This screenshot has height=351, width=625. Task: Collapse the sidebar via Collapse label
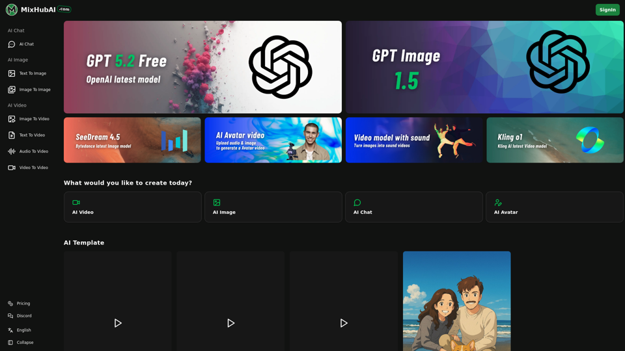pyautogui.click(x=25, y=343)
